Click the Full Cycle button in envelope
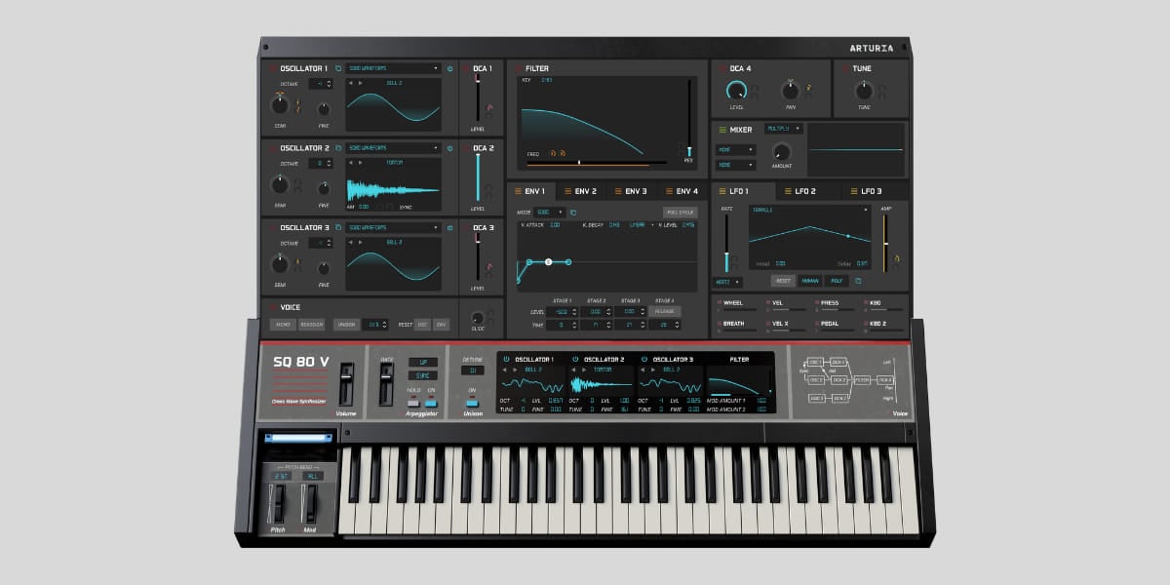This screenshot has height=585, width=1170. [681, 212]
